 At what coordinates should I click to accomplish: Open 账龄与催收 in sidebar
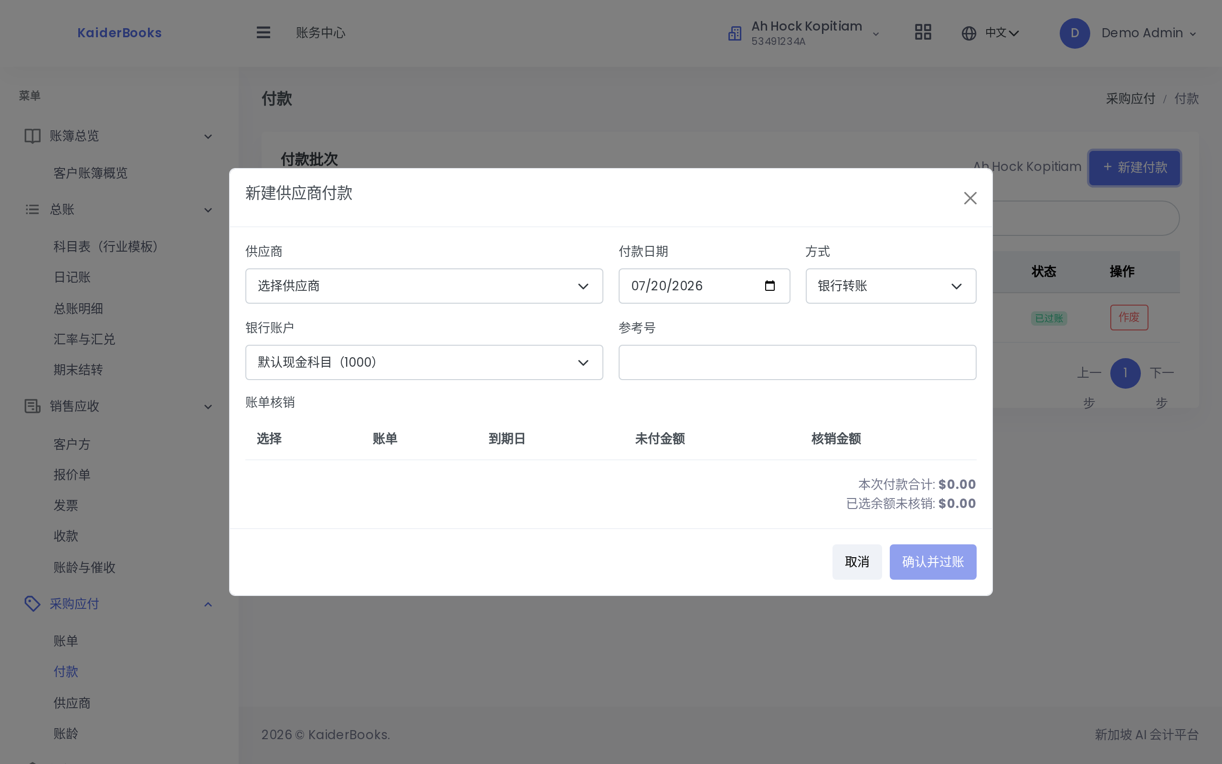[x=84, y=567]
